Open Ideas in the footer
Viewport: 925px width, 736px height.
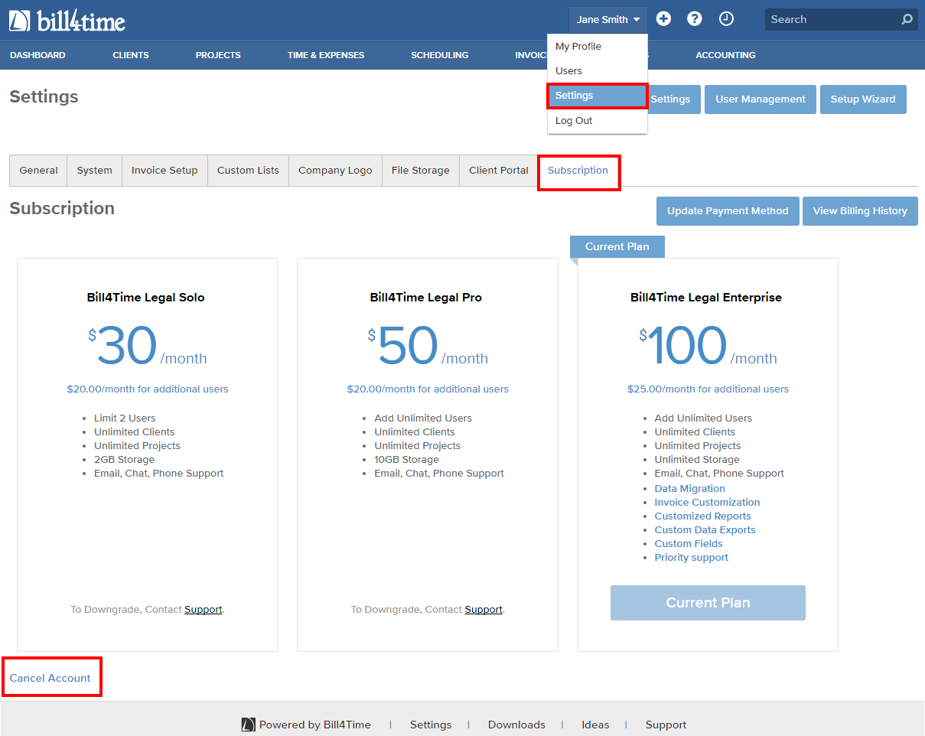(x=595, y=725)
